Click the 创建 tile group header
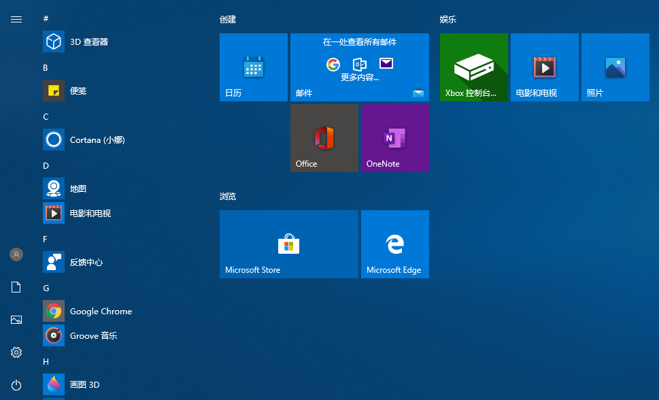 pos(228,20)
